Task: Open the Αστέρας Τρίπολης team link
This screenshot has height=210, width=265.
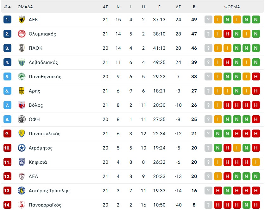Action: pos(49,191)
